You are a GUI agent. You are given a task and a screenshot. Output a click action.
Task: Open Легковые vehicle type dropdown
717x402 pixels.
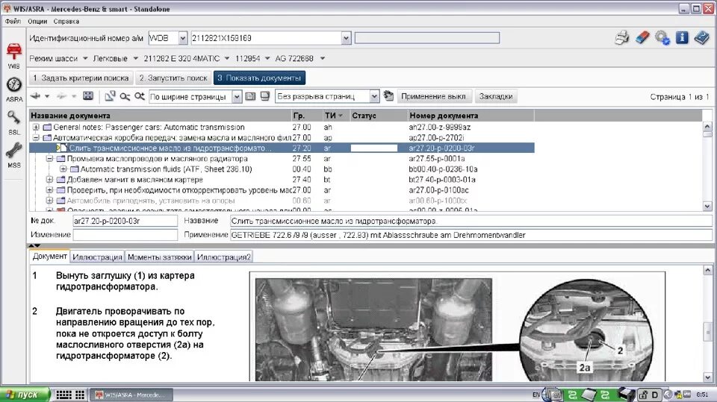[x=135, y=58]
